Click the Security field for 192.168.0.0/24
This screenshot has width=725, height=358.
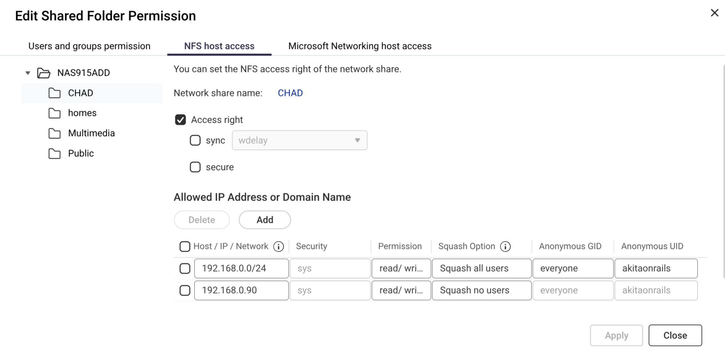tap(330, 268)
